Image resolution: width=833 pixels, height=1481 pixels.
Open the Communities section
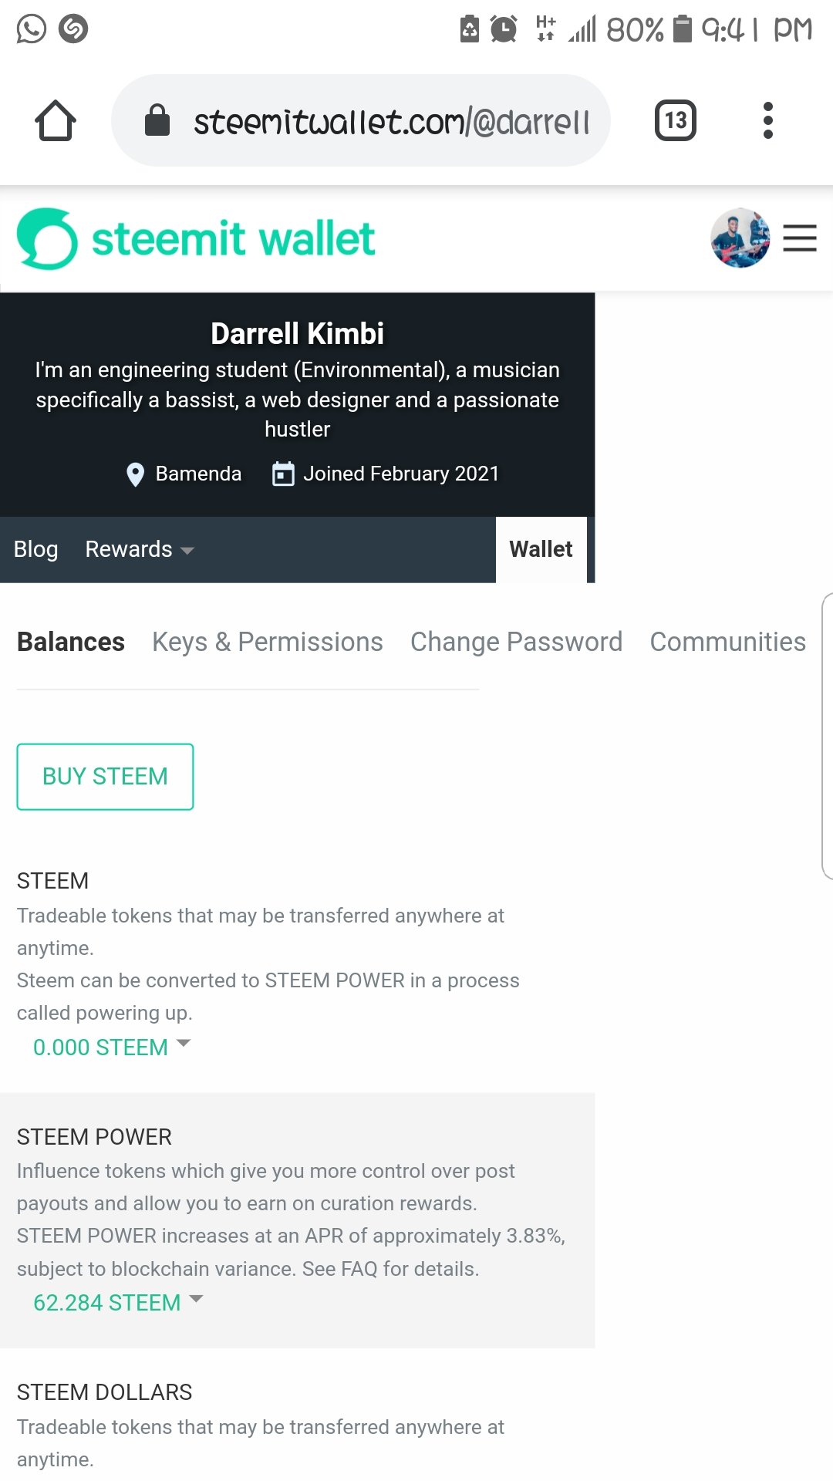click(727, 642)
